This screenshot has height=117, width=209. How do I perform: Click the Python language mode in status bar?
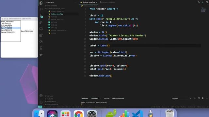coord(184,107)
